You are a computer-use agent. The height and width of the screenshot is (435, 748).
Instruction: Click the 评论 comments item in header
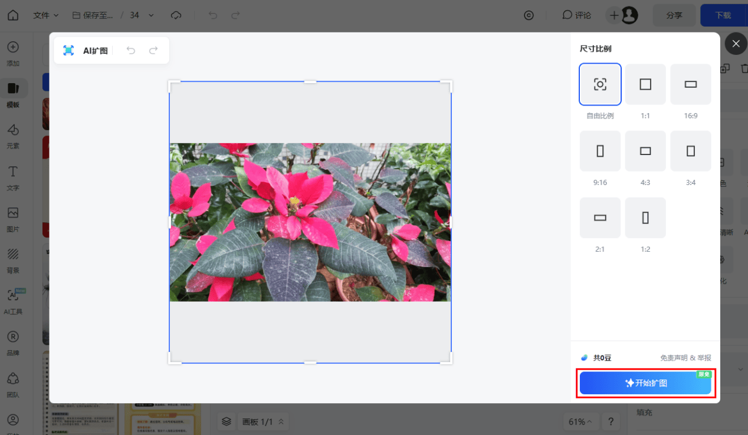coord(576,15)
